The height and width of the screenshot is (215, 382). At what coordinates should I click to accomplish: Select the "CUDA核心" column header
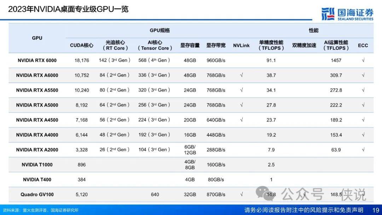click(x=82, y=45)
